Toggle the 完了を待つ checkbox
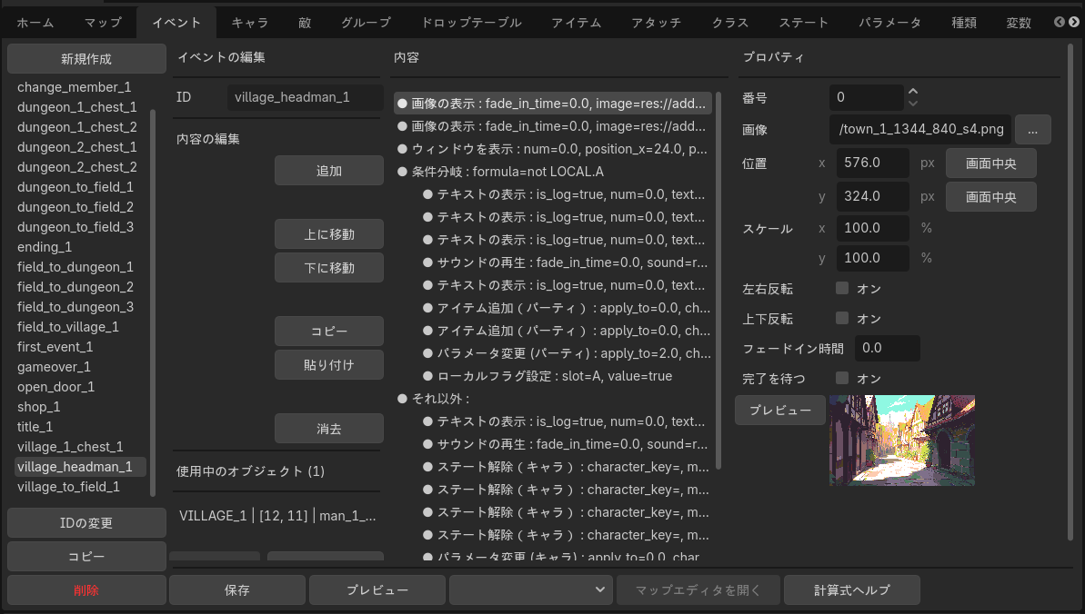This screenshot has width=1085, height=614. coord(841,378)
